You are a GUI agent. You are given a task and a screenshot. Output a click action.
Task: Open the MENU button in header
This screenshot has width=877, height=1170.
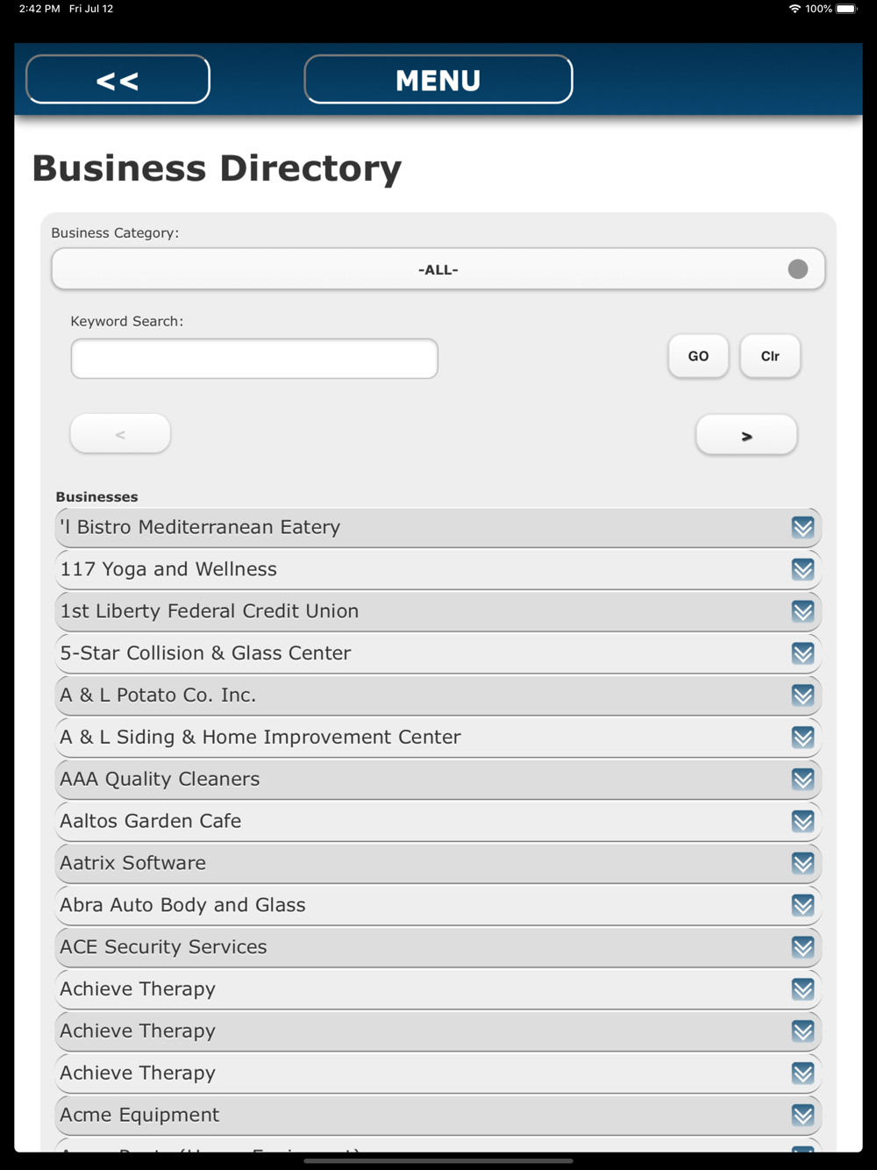pos(438,80)
